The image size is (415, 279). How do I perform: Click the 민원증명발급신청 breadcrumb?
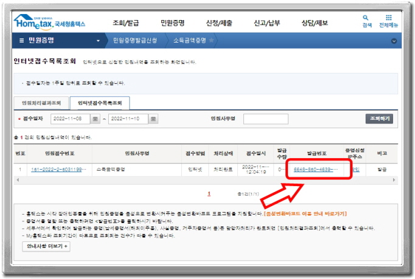click(x=135, y=41)
